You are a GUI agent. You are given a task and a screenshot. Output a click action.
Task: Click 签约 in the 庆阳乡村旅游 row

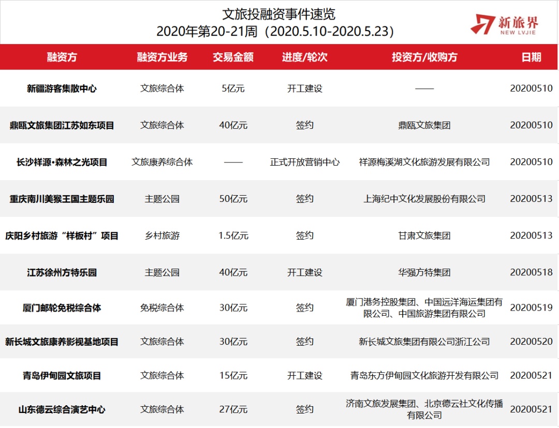pos(304,235)
